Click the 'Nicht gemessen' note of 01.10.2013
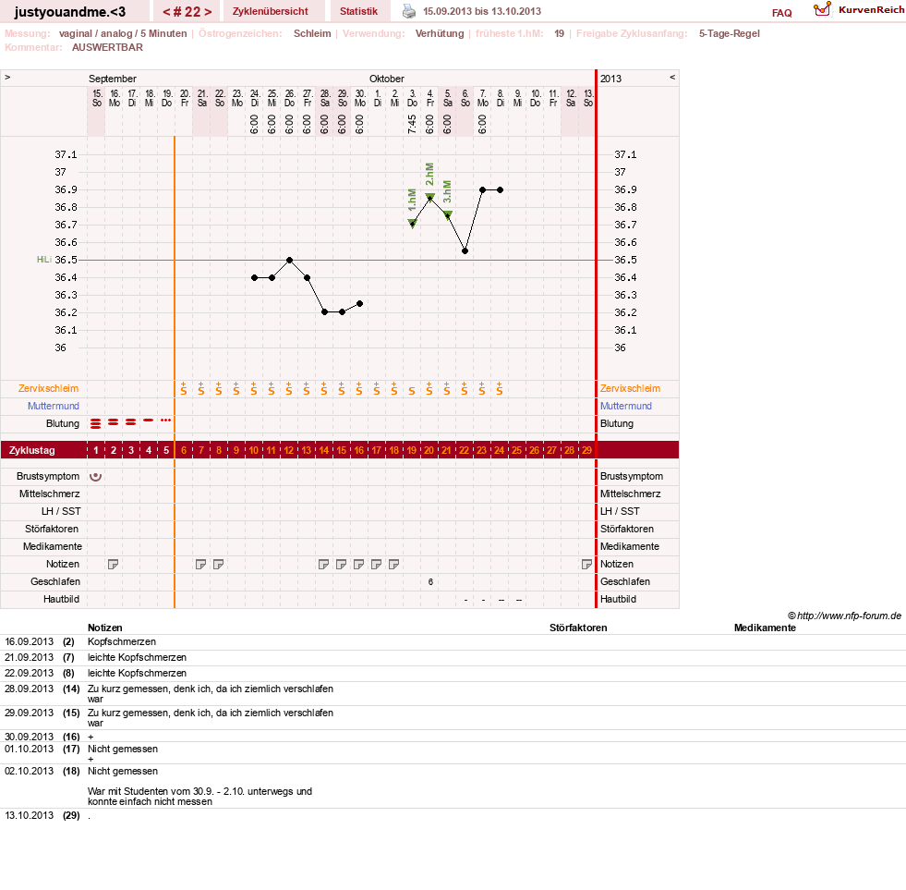 [123, 749]
